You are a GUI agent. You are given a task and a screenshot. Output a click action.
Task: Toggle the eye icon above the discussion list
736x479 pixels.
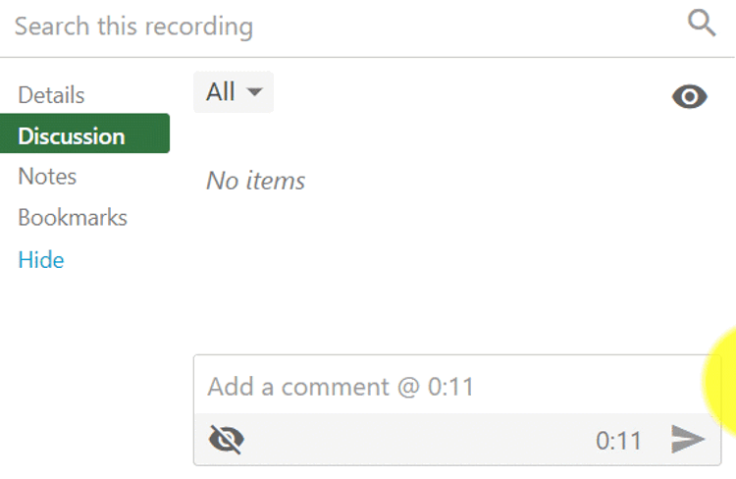[689, 96]
